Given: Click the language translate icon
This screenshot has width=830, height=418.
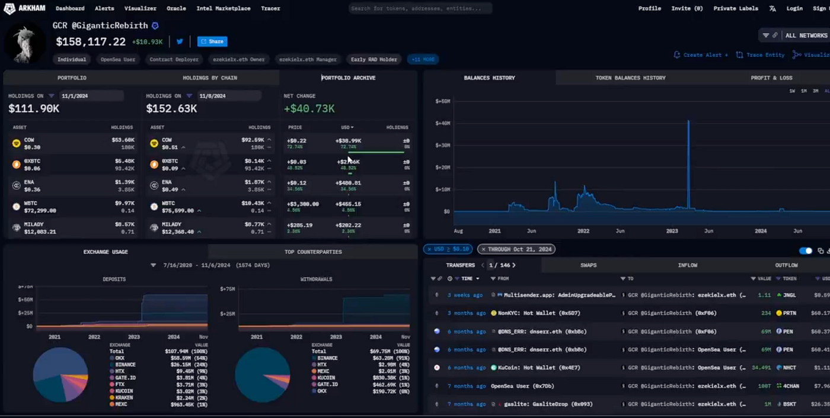Looking at the screenshot, I should (x=772, y=9).
